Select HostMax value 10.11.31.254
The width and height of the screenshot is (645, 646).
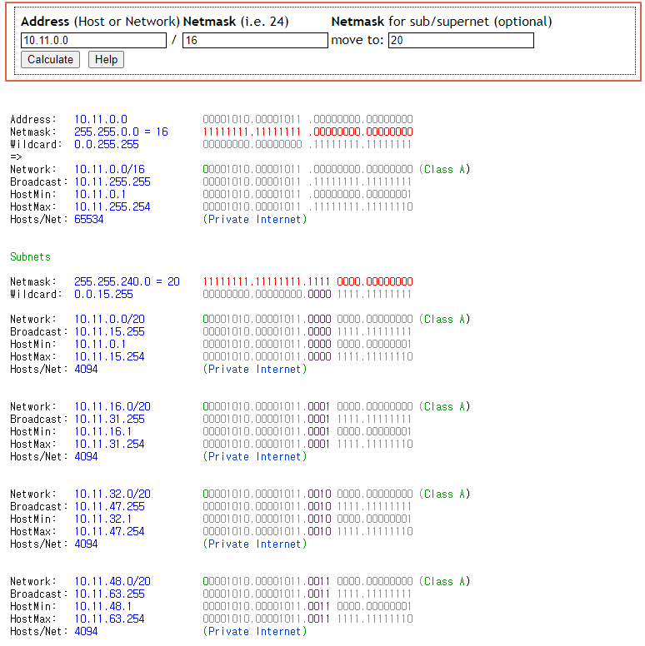tap(109, 445)
